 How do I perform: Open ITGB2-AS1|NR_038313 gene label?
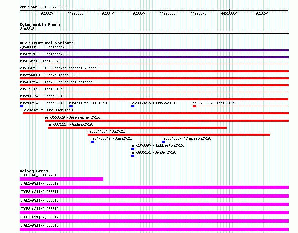[39, 225]
